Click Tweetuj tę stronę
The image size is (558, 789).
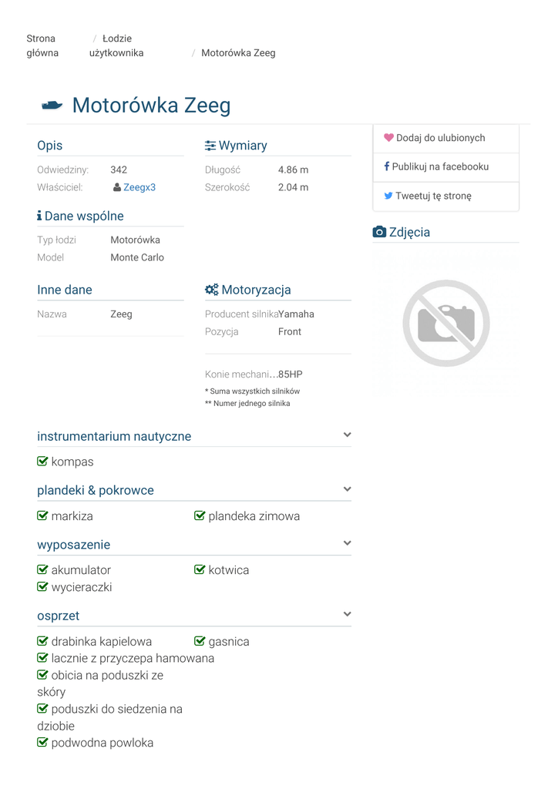pyautogui.click(x=433, y=196)
